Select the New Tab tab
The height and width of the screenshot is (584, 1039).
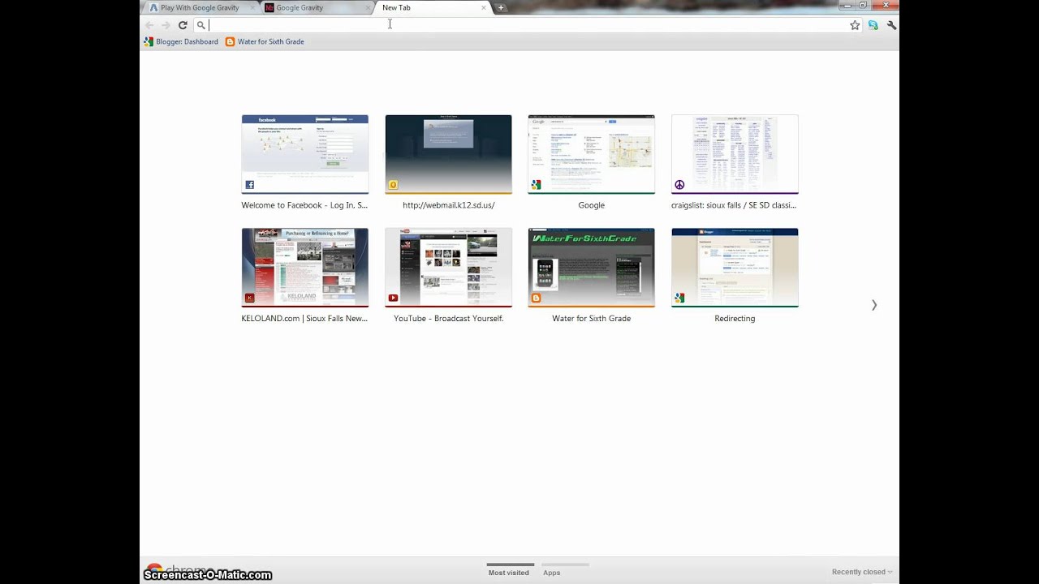click(432, 7)
